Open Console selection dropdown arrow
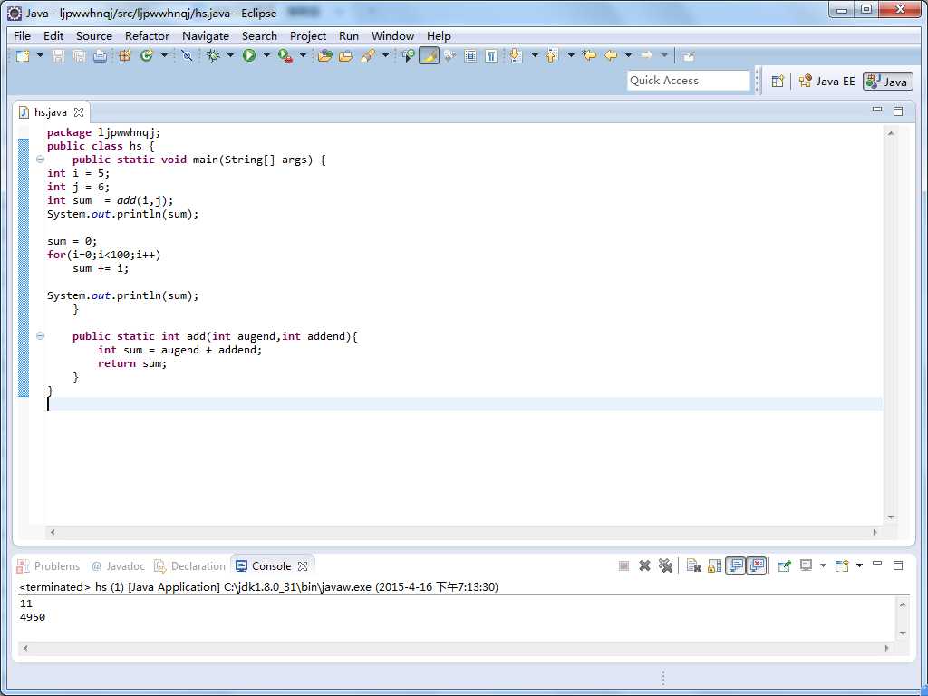Image resolution: width=928 pixels, height=696 pixels. (x=823, y=565)
